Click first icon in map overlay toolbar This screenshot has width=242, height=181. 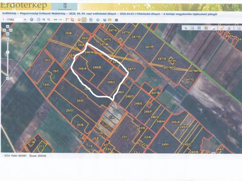[x=186, y=28]
